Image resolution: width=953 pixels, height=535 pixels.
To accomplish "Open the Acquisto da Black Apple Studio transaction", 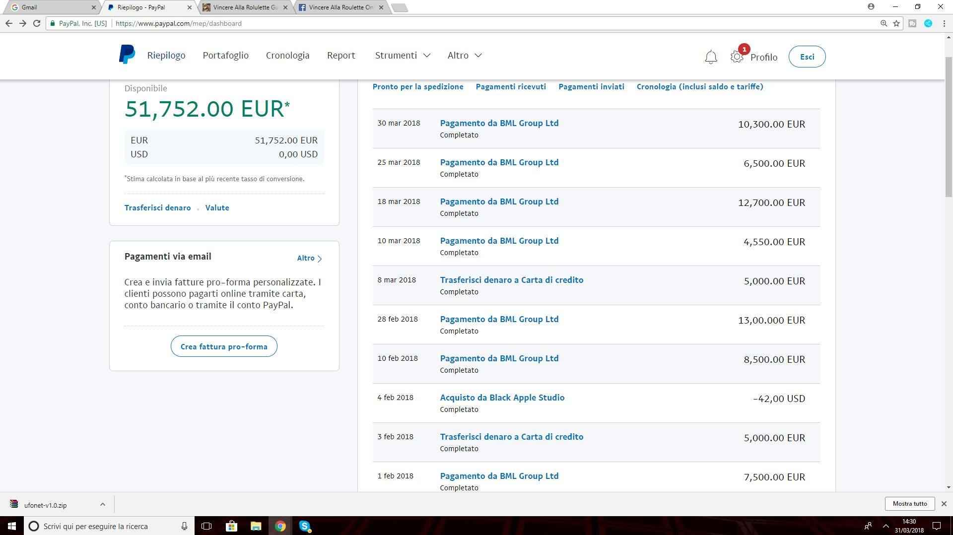I will coord(502,398).
